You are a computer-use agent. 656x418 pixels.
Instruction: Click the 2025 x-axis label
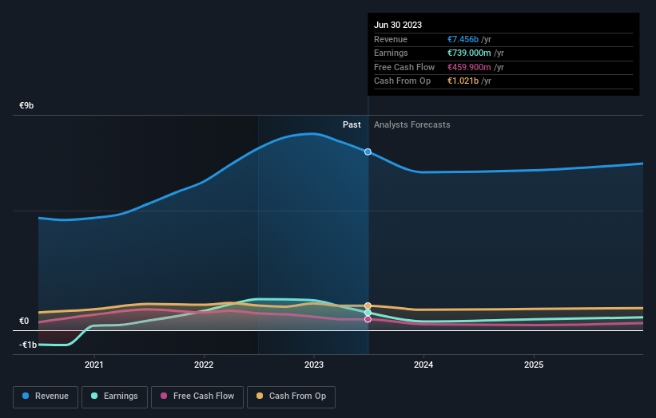click(x=534, y=365)
